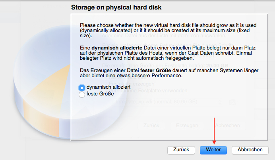
Task: Click the faded Erzeugen button behind dialog
Action: (187, 125)
